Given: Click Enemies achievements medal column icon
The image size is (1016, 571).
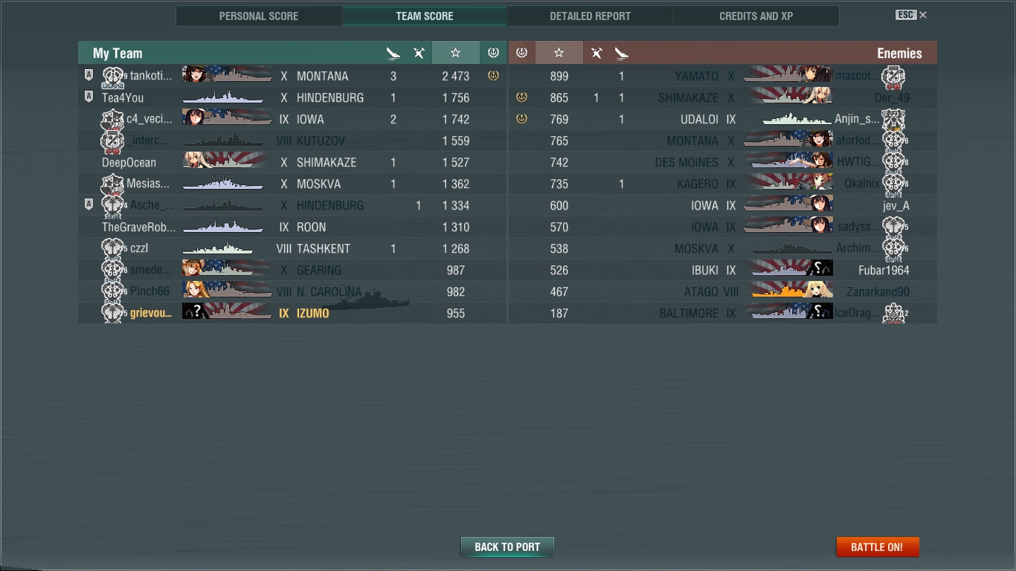Looking at the screenshot, I should (521, 53).
